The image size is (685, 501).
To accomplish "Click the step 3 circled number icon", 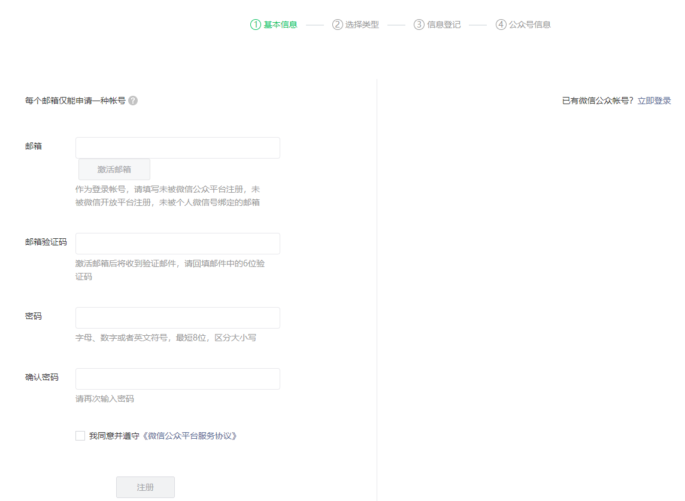I will (x=419, y=25).
